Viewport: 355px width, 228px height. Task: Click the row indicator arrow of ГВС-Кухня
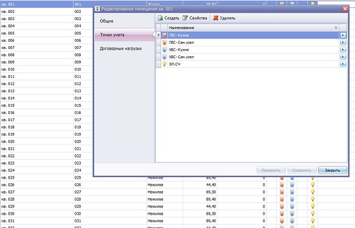(158, 35)
